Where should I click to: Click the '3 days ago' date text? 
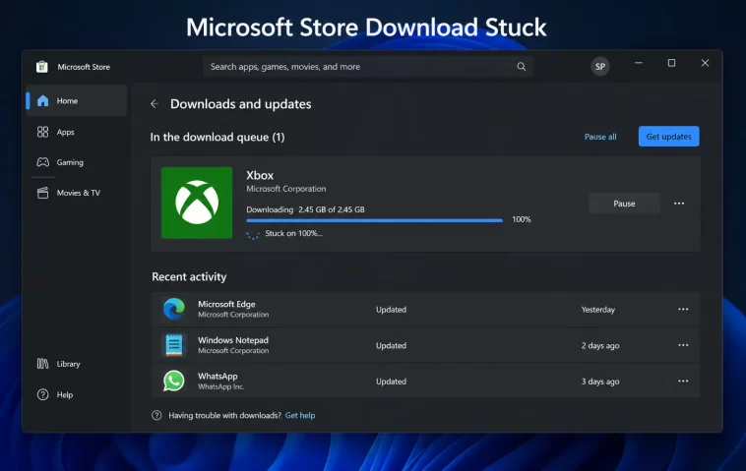click(x=600, y=382)
